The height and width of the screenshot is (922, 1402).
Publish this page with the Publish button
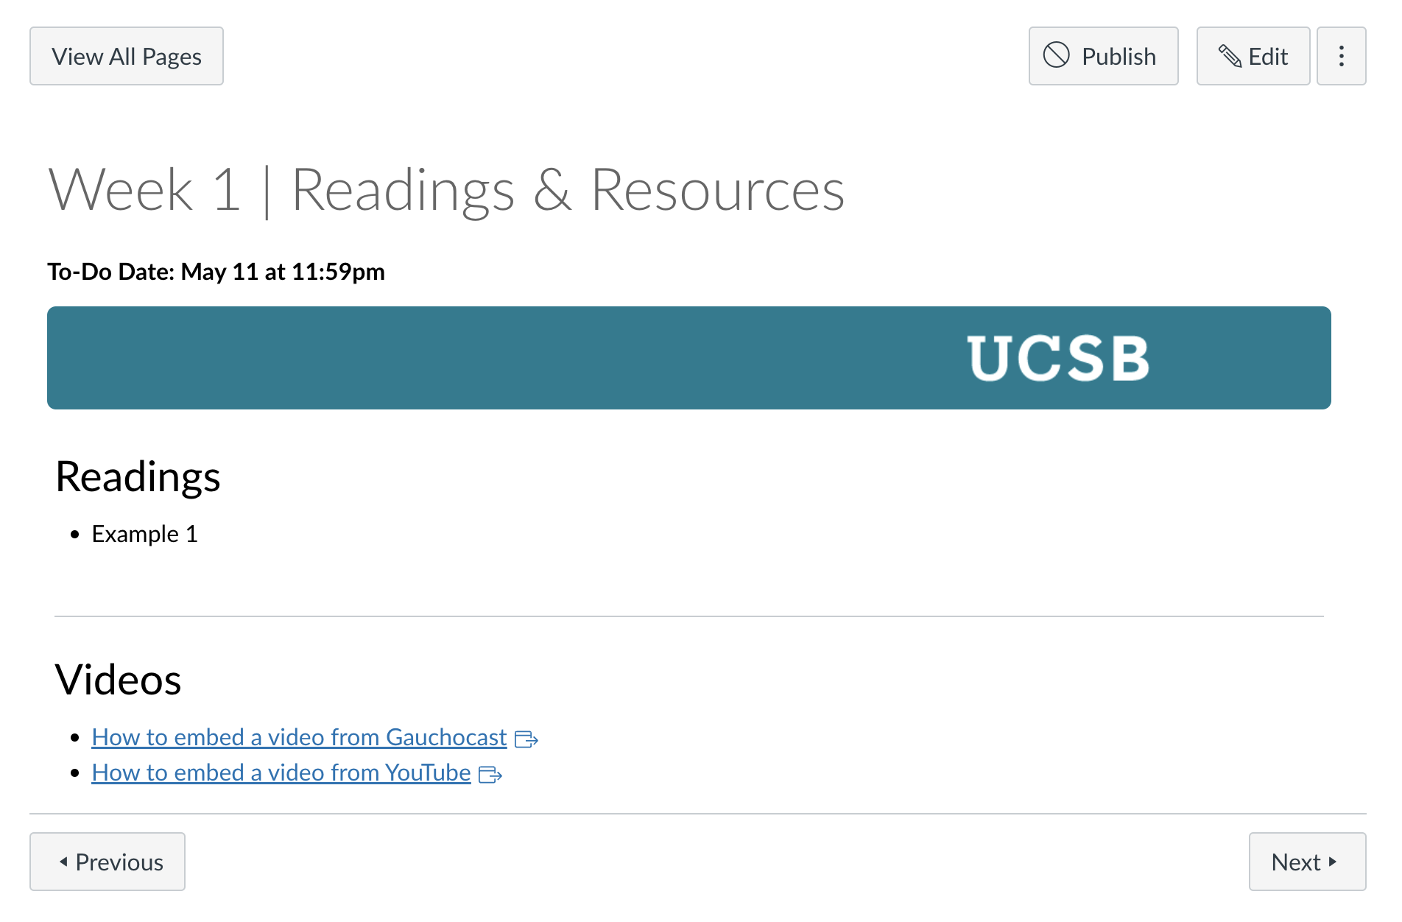[x=1103, y=56]
